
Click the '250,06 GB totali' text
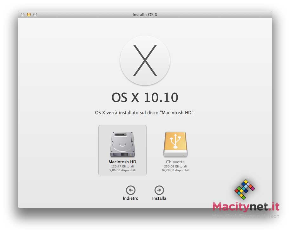tap(175, 167)
